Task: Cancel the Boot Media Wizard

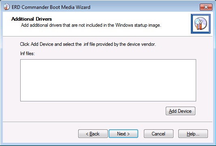Action: click(158, 134)
